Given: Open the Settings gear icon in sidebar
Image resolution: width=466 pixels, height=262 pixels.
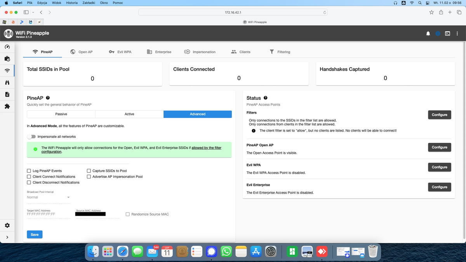Looking at the screenshot, I should 7,226.
